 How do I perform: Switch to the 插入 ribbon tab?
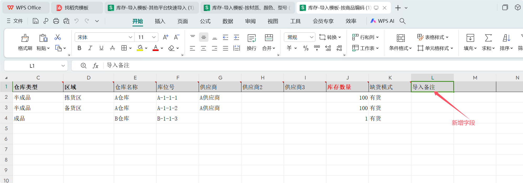point(160,21)
